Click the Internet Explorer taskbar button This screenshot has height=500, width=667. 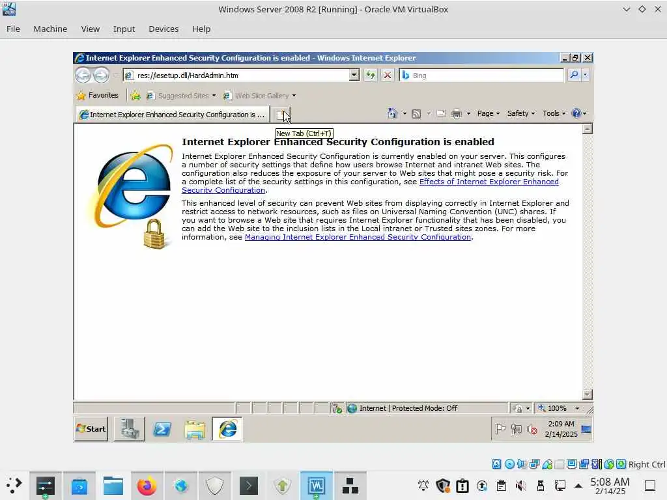(x=227, y=429)
